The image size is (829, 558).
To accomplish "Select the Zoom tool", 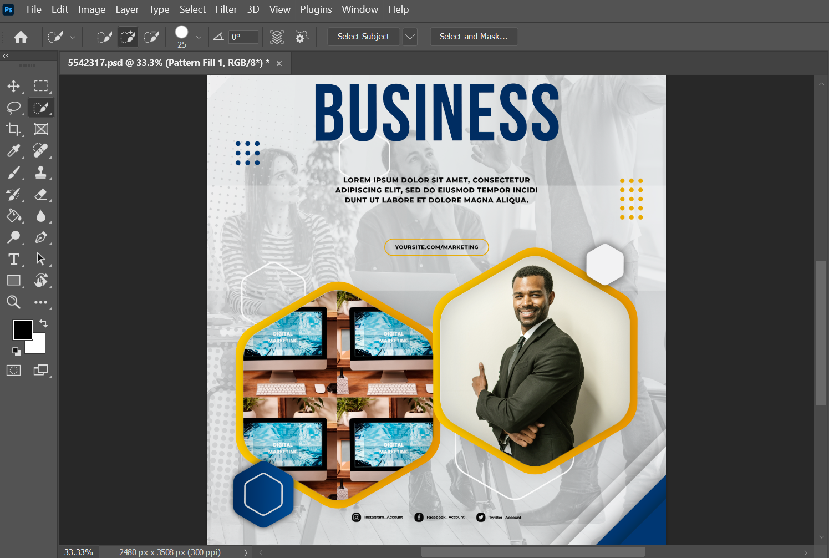I will click(13, 302).
